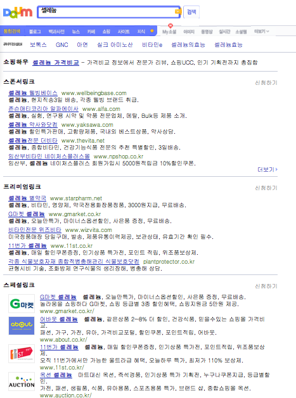Viewport: 296px width, 398px height.
Task: Open the 카페 tab
Action: [91, 32]
